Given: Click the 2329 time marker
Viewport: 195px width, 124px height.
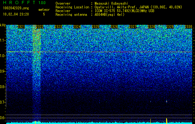Looking at the screenshot, I should (x=170, y=27).
